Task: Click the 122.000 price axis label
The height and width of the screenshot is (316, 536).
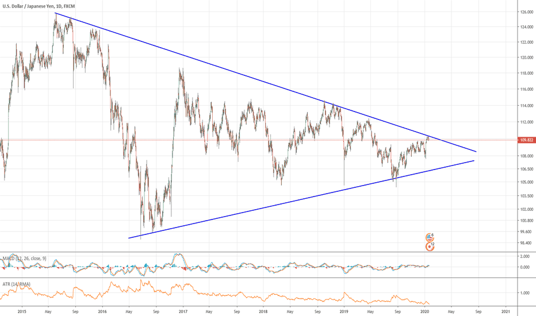Action: tap(527, 43)
